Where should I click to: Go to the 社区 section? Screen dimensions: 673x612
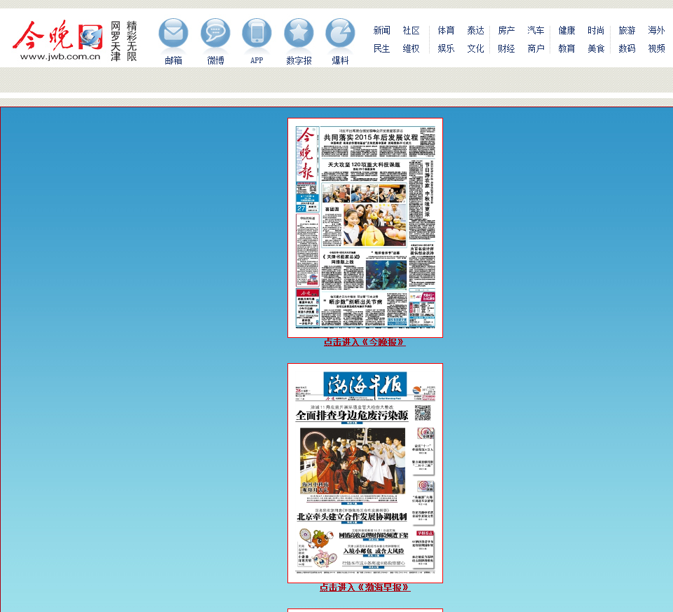tap(412, 30)
